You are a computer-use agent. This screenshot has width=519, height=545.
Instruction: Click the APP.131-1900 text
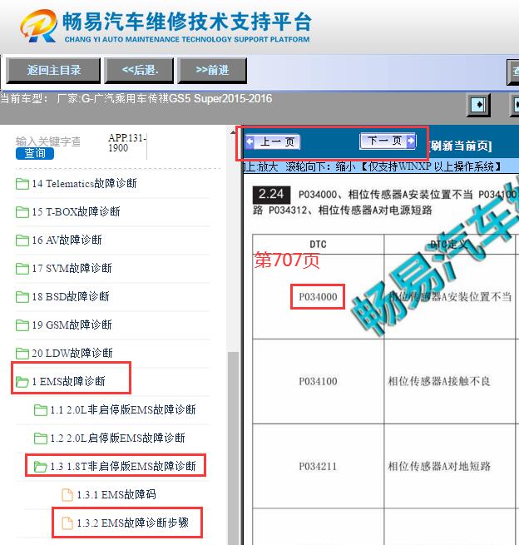click(127, 143)
